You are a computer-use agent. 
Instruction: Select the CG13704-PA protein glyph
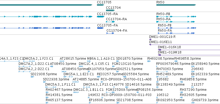coord(110,33)
